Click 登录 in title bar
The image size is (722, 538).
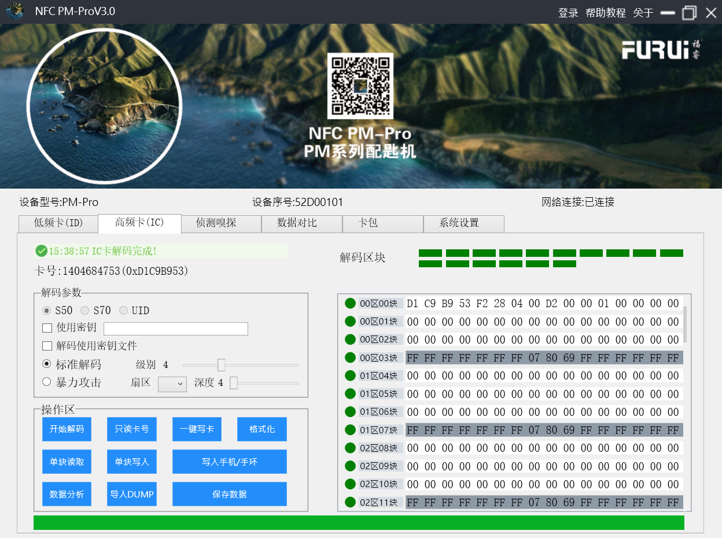[568, 13]
